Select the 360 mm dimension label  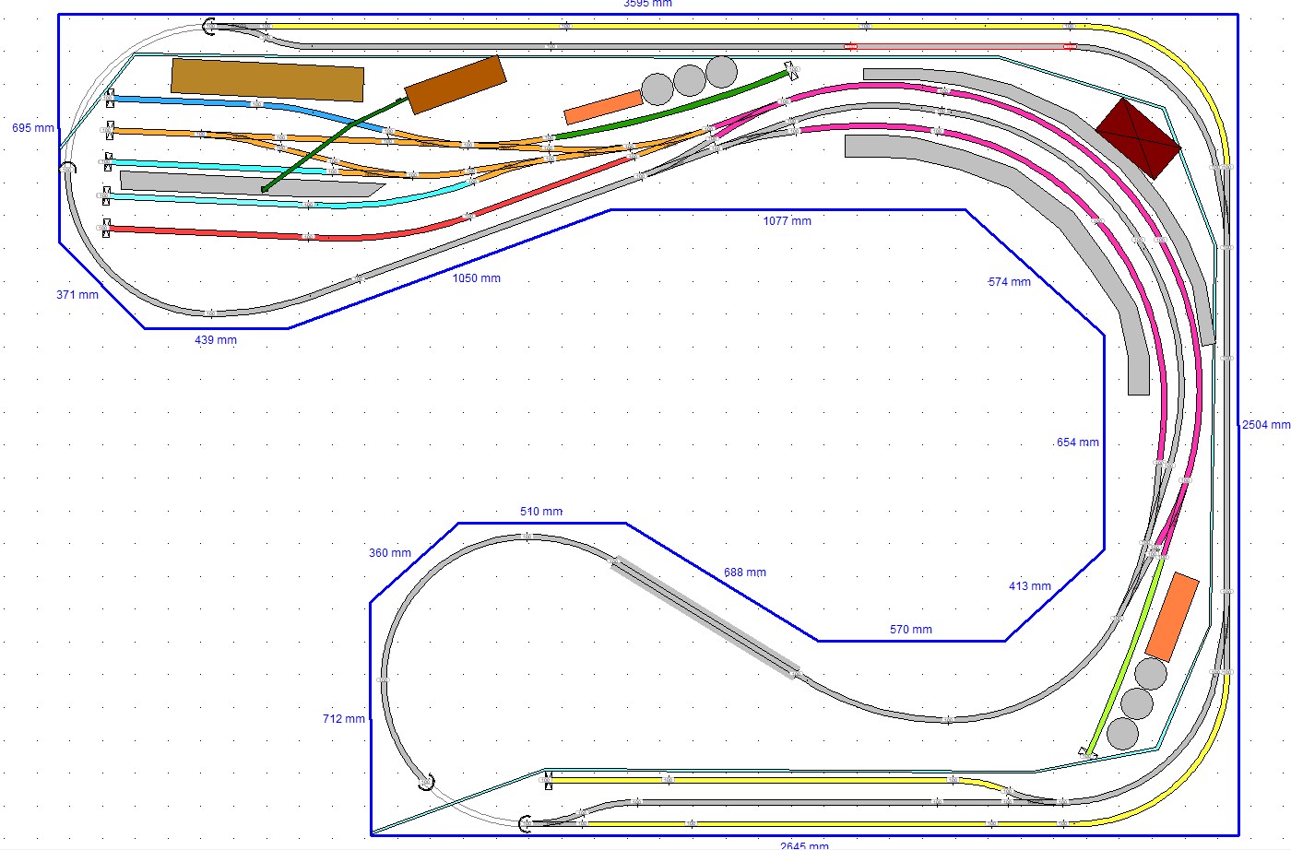point(390,553)
